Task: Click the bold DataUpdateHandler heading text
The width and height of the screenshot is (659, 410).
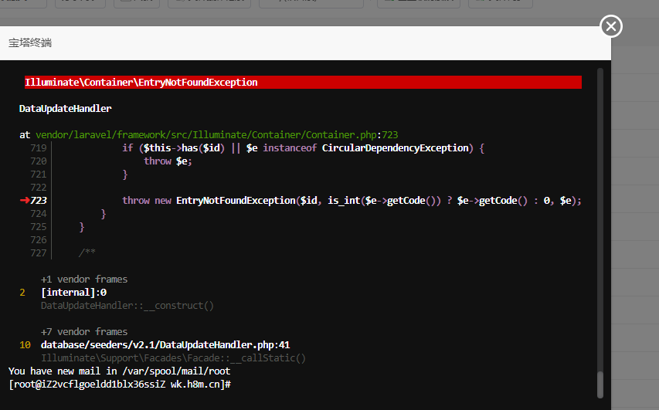Action: pyautogui.click(x=66, y=109)
